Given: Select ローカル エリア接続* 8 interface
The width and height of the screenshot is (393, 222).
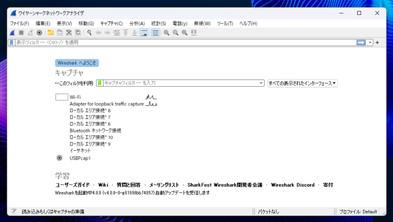Looking at the screenshot, I should click(x=90, y=110).
